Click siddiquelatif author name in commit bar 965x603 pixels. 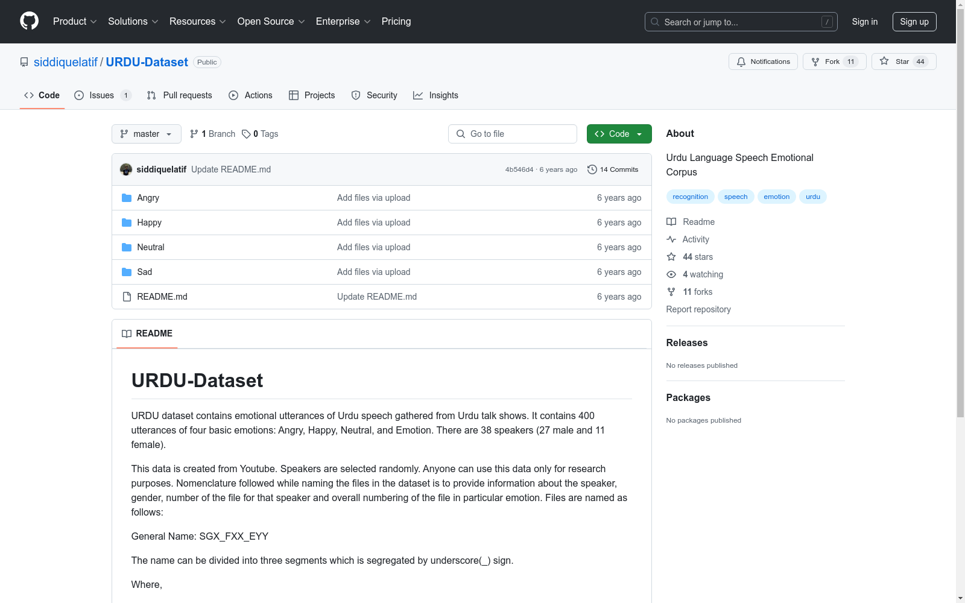tap(162, 169)
